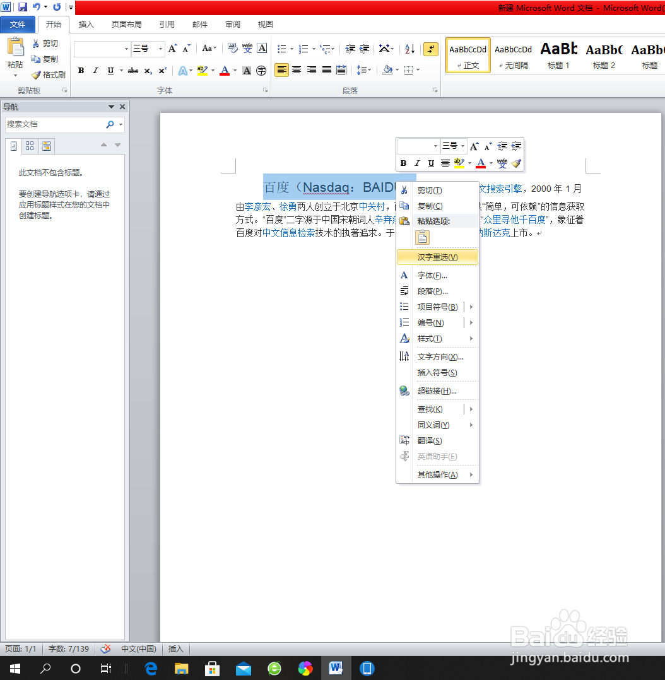Grow font size in ribbon

[x=173, y=49]
